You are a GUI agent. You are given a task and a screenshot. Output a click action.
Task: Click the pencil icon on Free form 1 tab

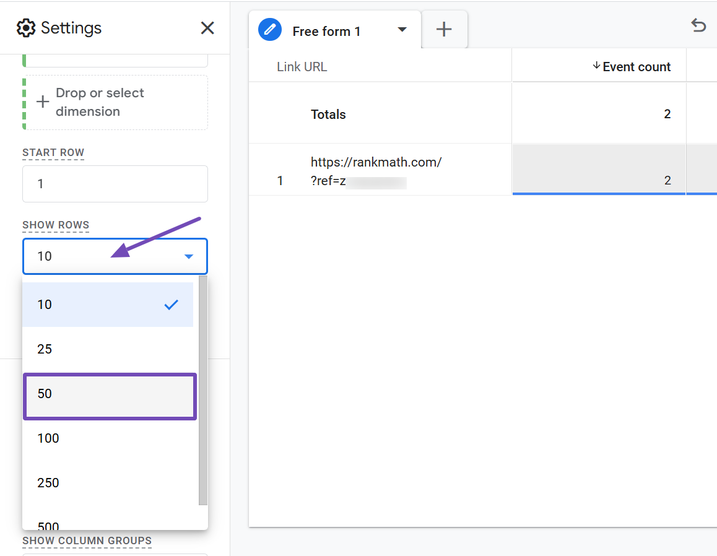270,30
